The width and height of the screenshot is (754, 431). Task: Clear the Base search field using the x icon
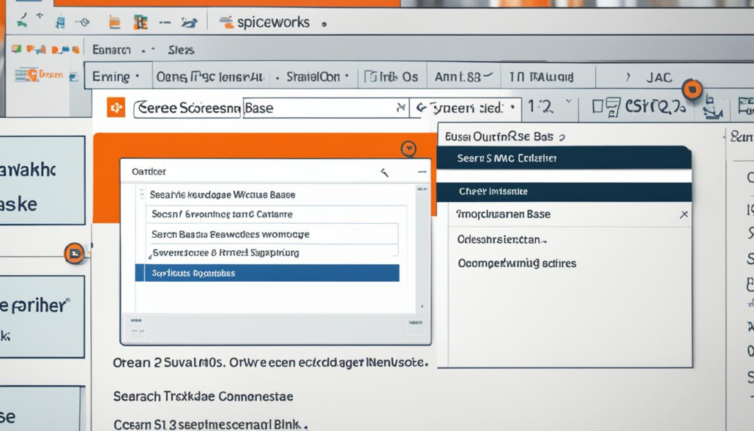point(400,108)
